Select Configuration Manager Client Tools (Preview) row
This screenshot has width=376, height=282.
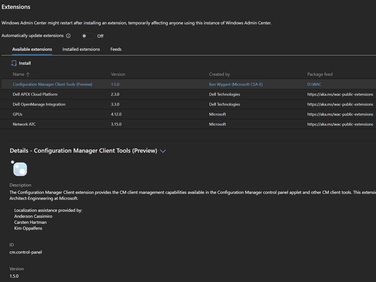tap(189, 84)
